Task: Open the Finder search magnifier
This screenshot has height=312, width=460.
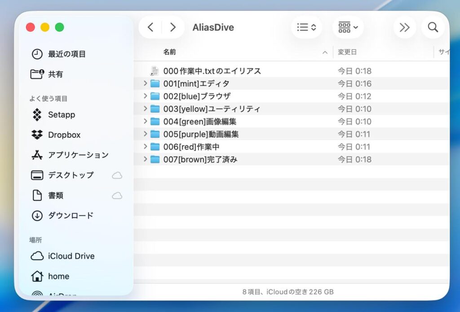Action: [x=433, y=27]
